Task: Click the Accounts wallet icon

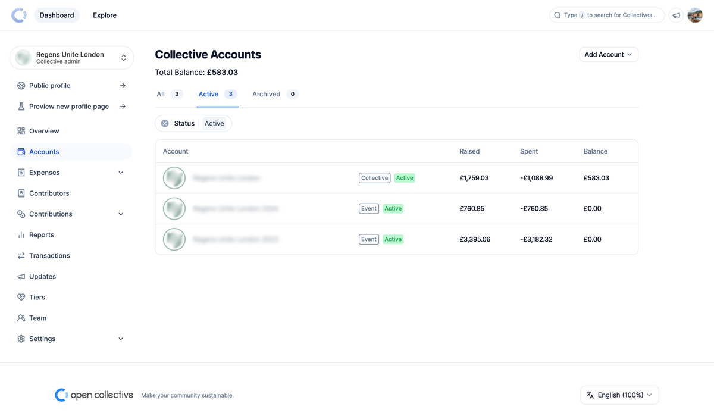Action: click(21, 152)
